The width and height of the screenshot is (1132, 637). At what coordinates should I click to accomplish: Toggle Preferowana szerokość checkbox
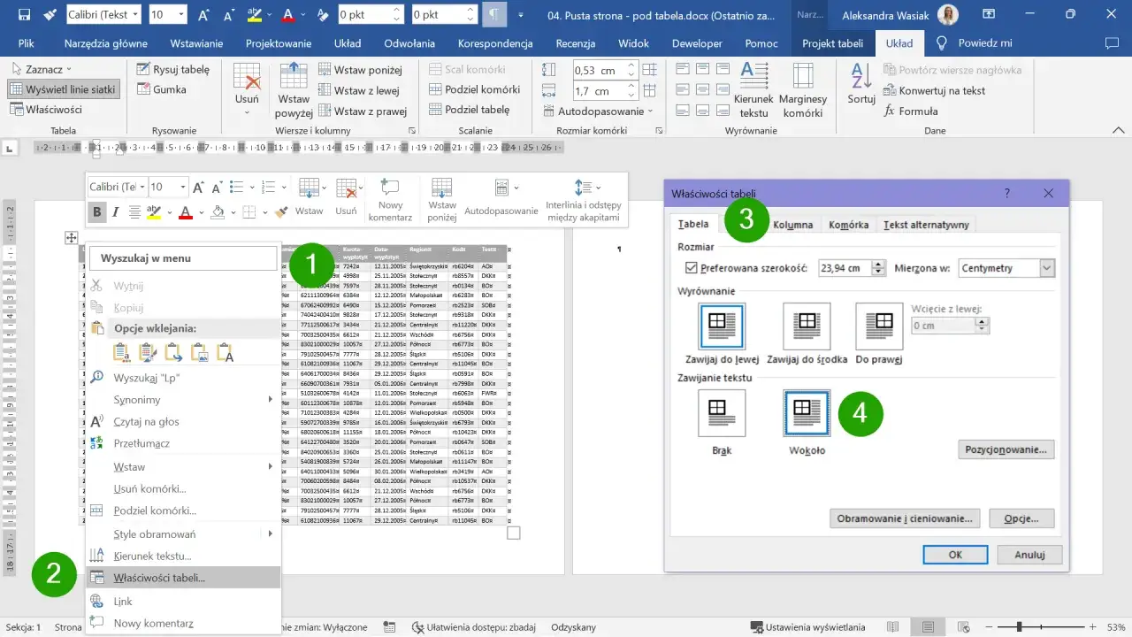point(692,268)
